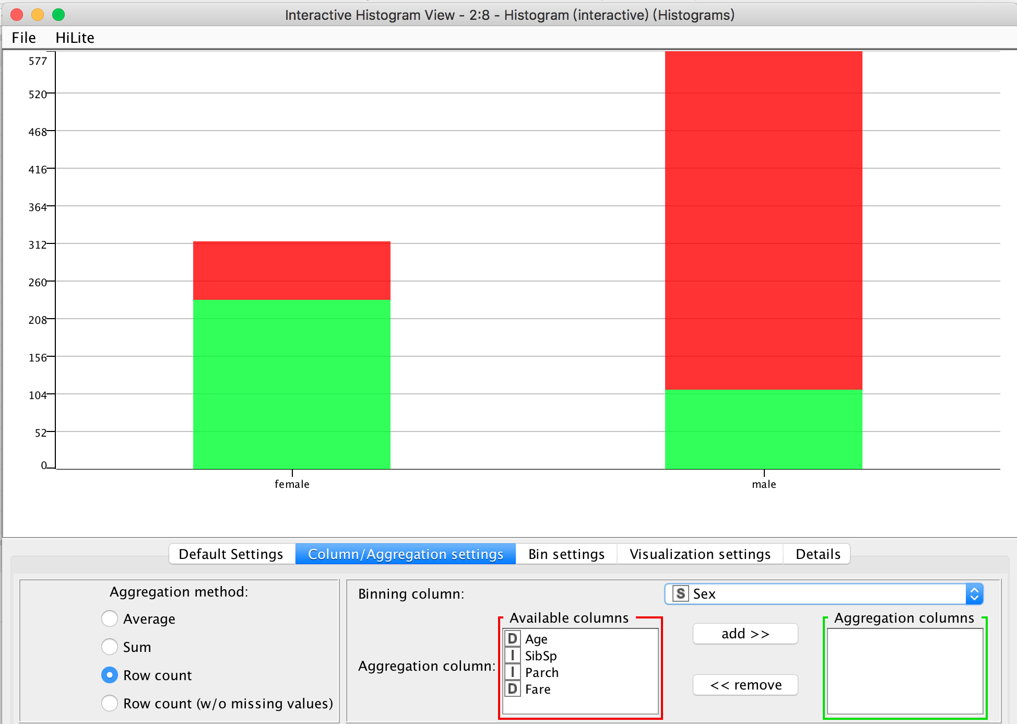
Task: Click the I type icon beside Parch
Action: [513, 672]
